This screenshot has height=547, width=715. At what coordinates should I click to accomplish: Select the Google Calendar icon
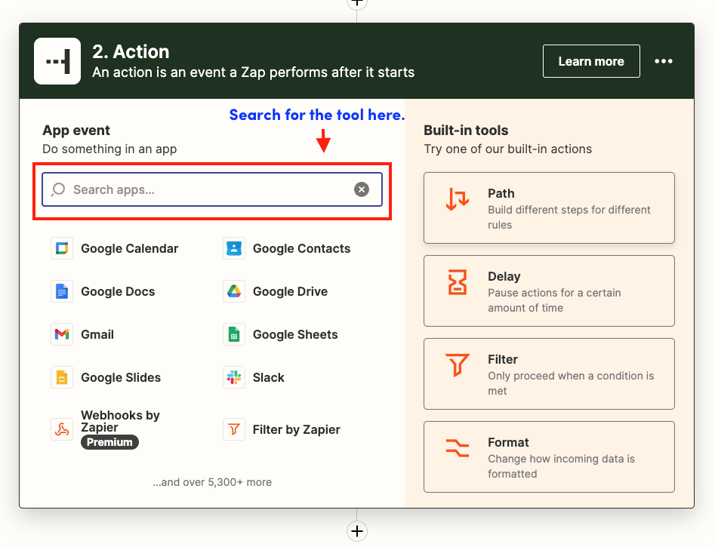pos(62,248)
